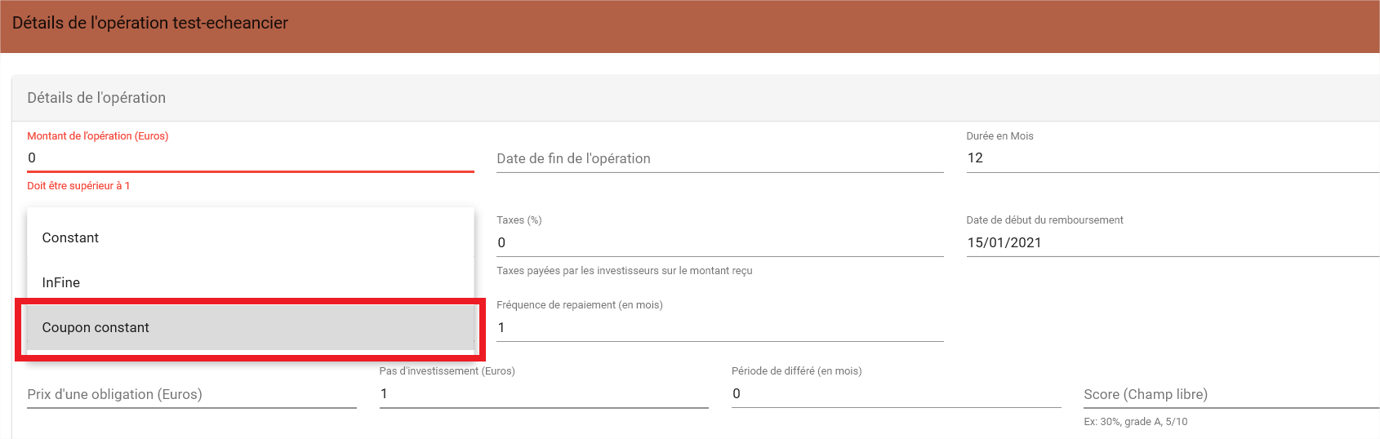The height and width of the screenshot is (439, 1380).
Task: Click the 'Ex: 30%, grade A, 5/10' hint
Action: (1136, 422)
